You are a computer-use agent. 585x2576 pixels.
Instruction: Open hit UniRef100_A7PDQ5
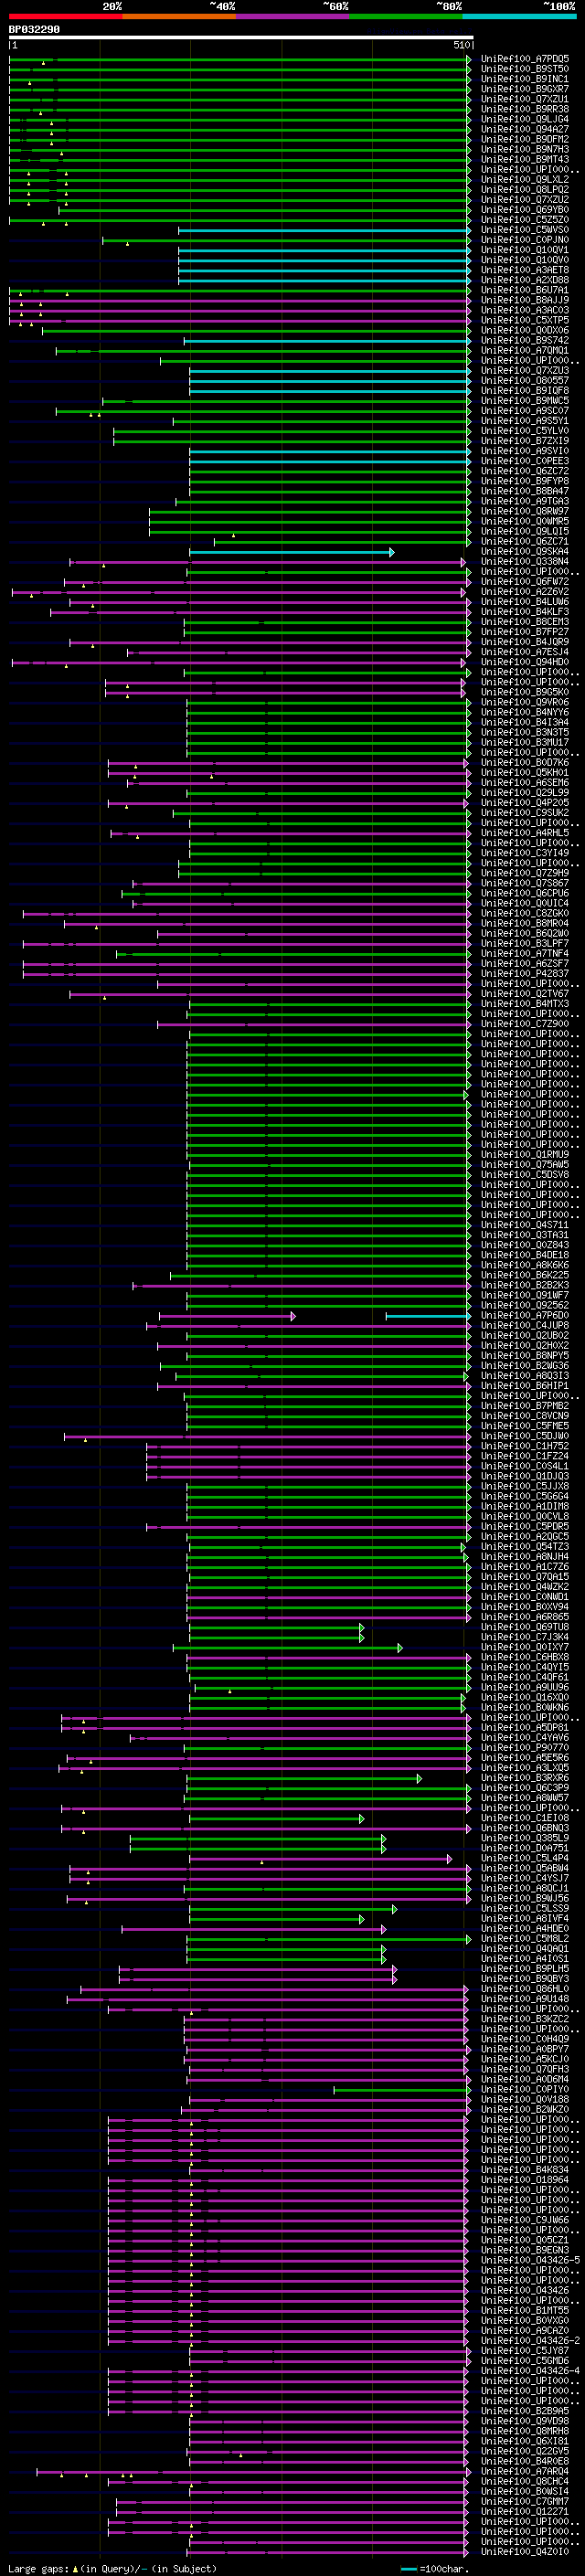[x=525, y=59]
